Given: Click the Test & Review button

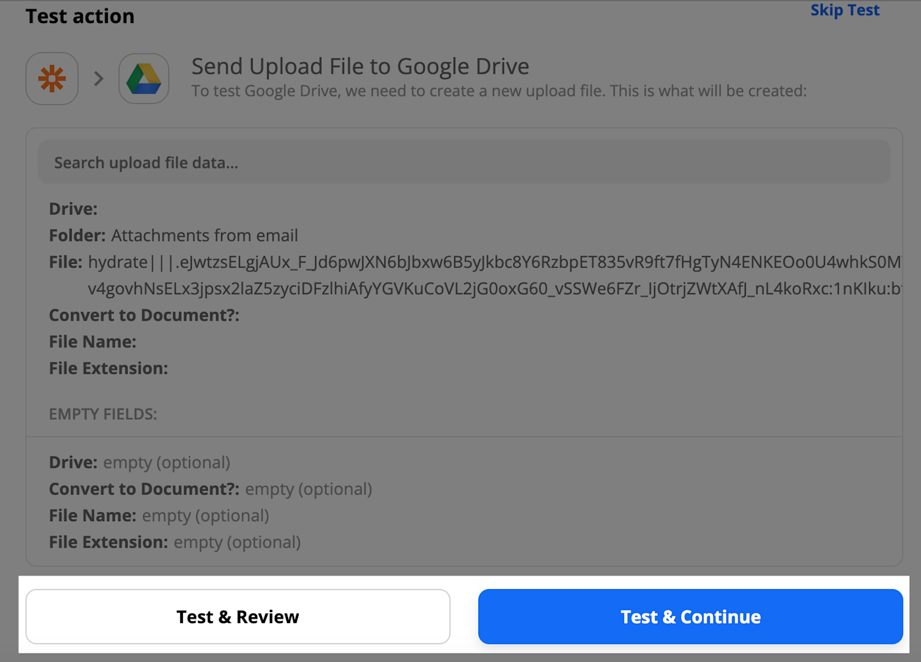Looking at the screenshot, I should [x=238, y=617].
